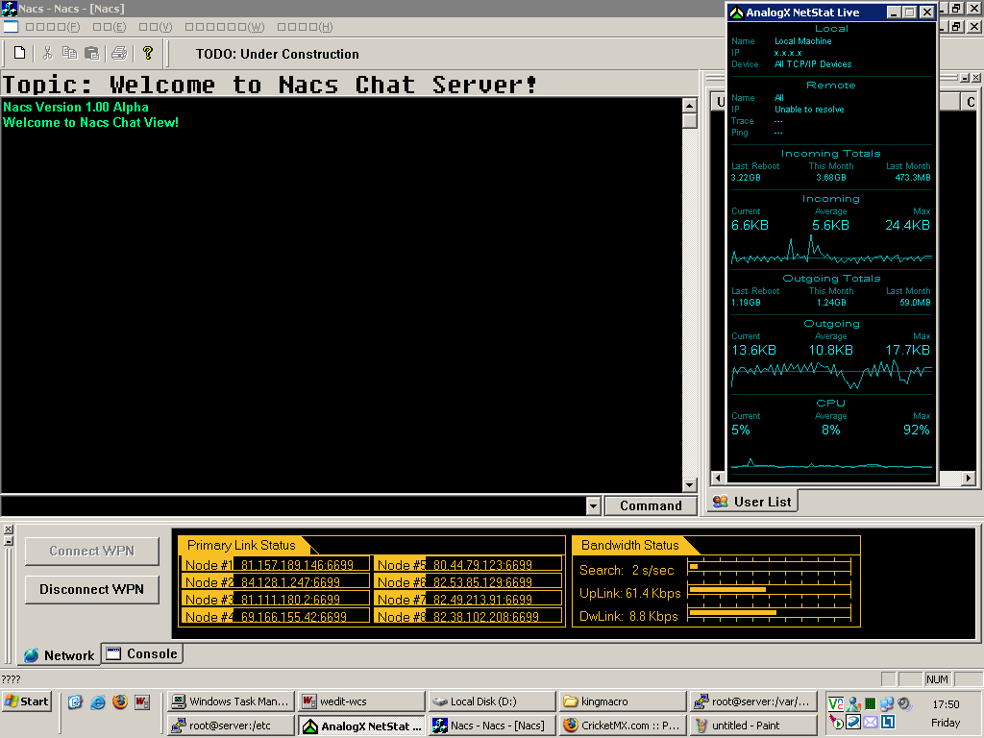This screenshot has height=738, width=984.
Task: Click the Connect WPN button
Action: [x=91, y=551]
